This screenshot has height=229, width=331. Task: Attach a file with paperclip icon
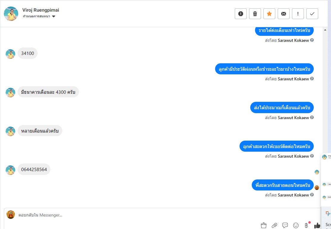[x=274, y=225]
